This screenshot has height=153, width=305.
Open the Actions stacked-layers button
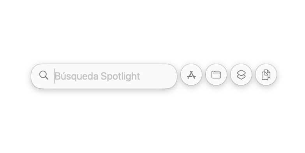(241, 75)
